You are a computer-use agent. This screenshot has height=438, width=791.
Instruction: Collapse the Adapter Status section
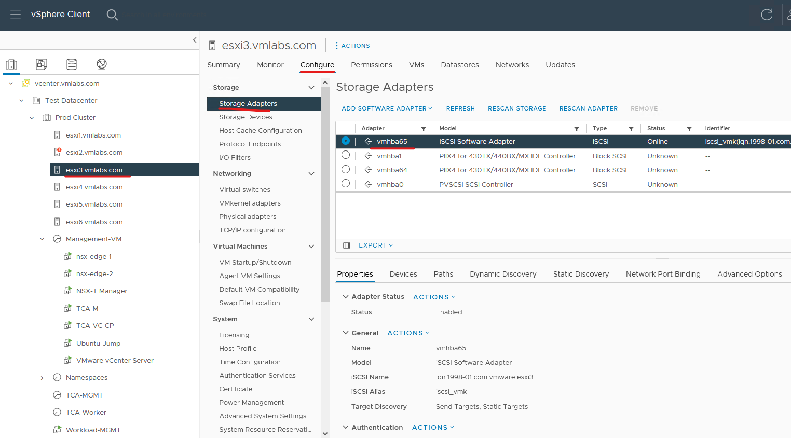point(346,297)
